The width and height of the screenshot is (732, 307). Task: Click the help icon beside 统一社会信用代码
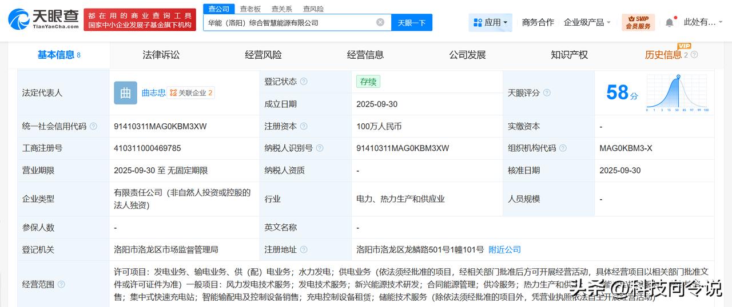93,126
